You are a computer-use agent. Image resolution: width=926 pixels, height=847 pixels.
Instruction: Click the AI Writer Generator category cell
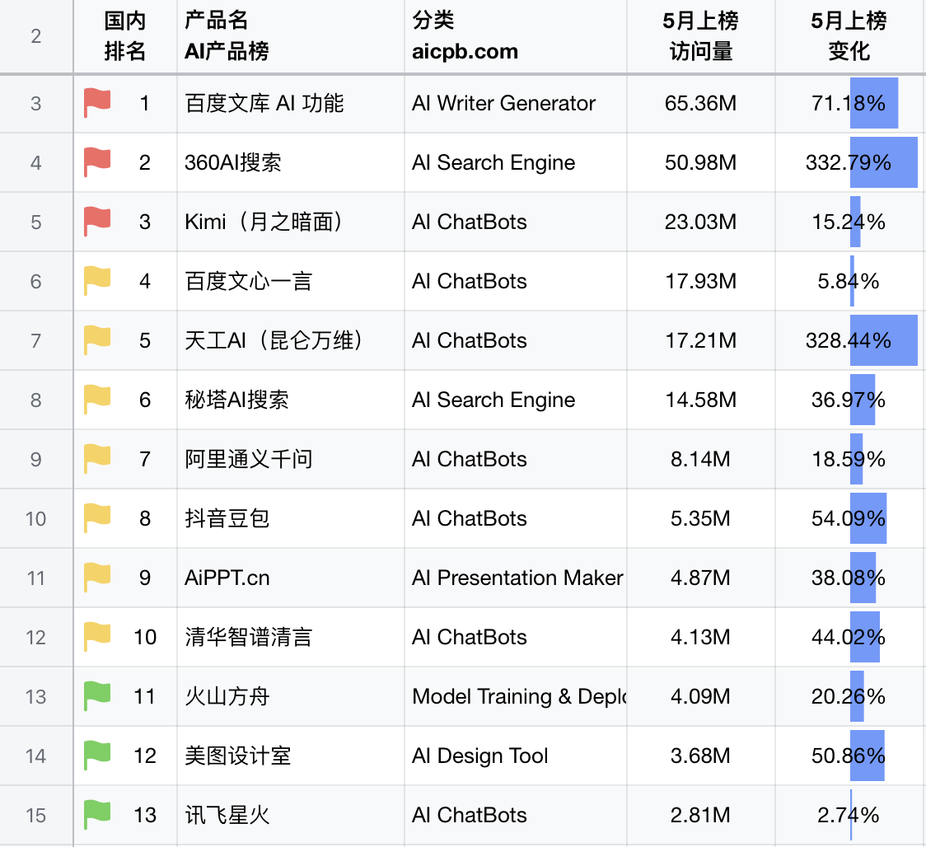pyautogui.click(x=516, y=103)
